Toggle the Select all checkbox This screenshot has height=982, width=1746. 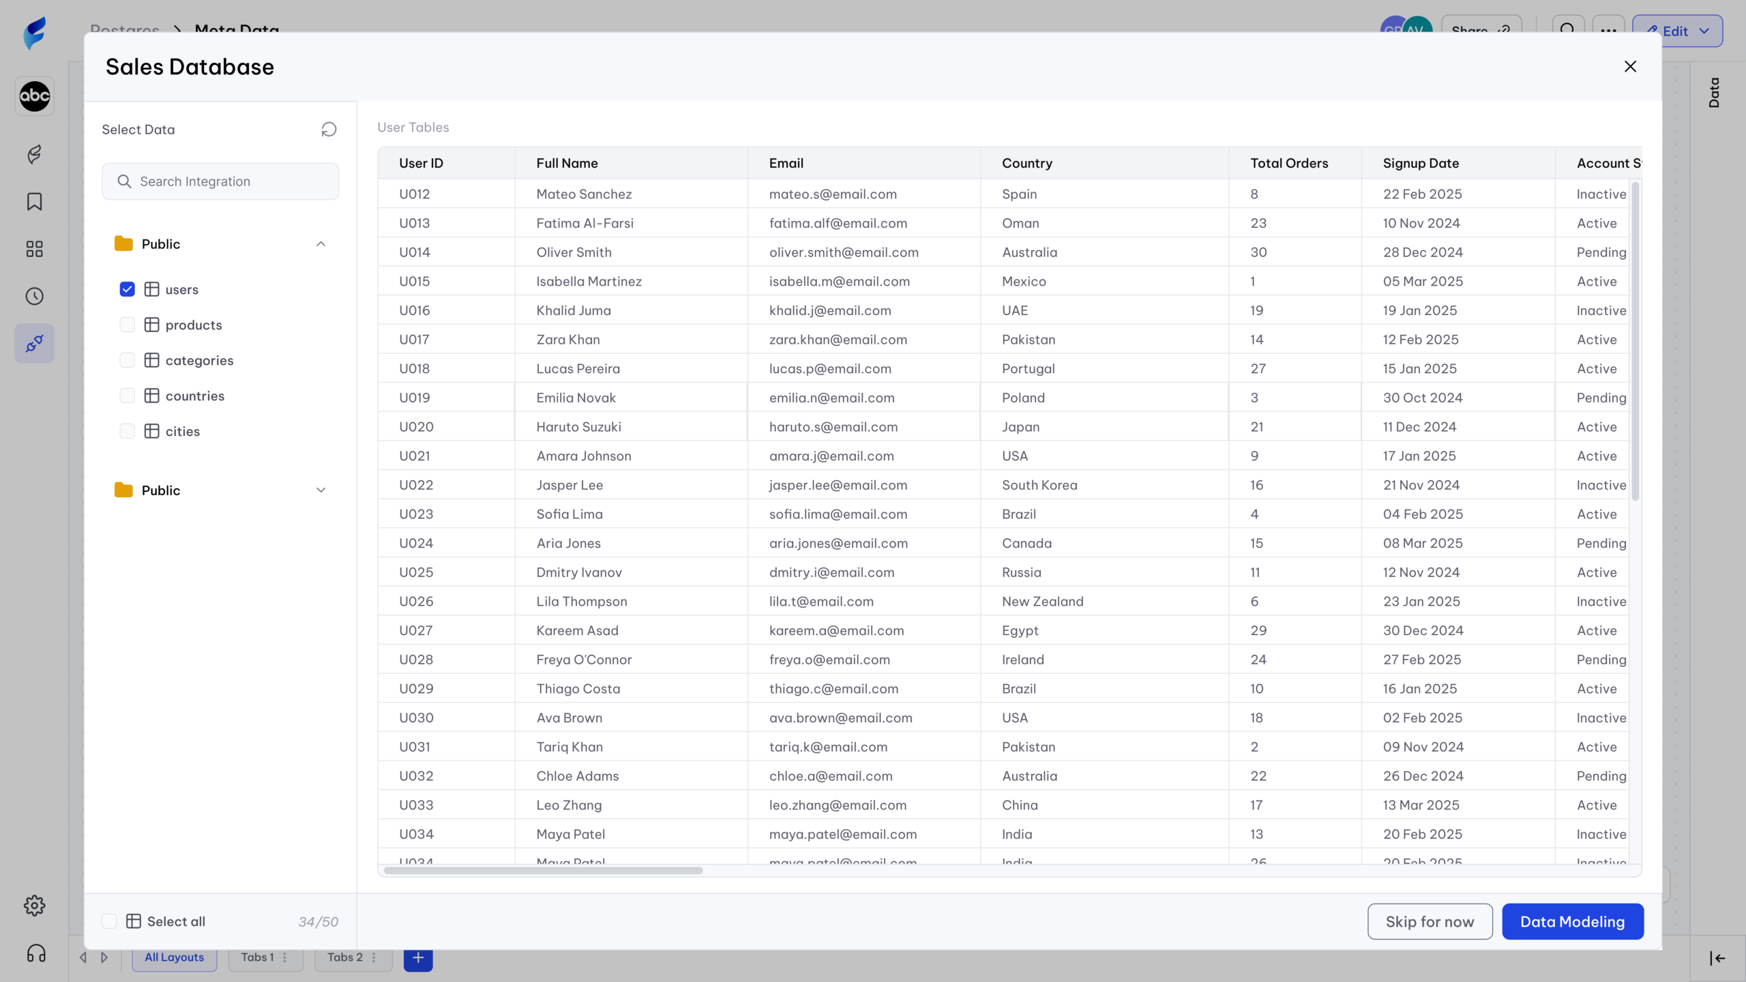[x=109, y=921]
